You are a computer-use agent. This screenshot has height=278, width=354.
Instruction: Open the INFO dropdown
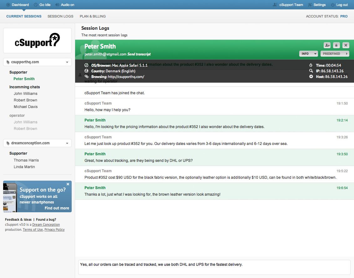pyautogui.click(x=308, y=54)
